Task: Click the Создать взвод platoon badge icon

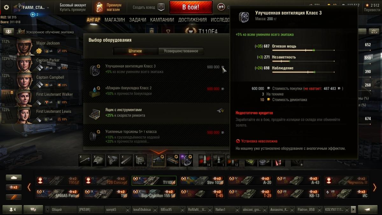Action: (161, 7)
